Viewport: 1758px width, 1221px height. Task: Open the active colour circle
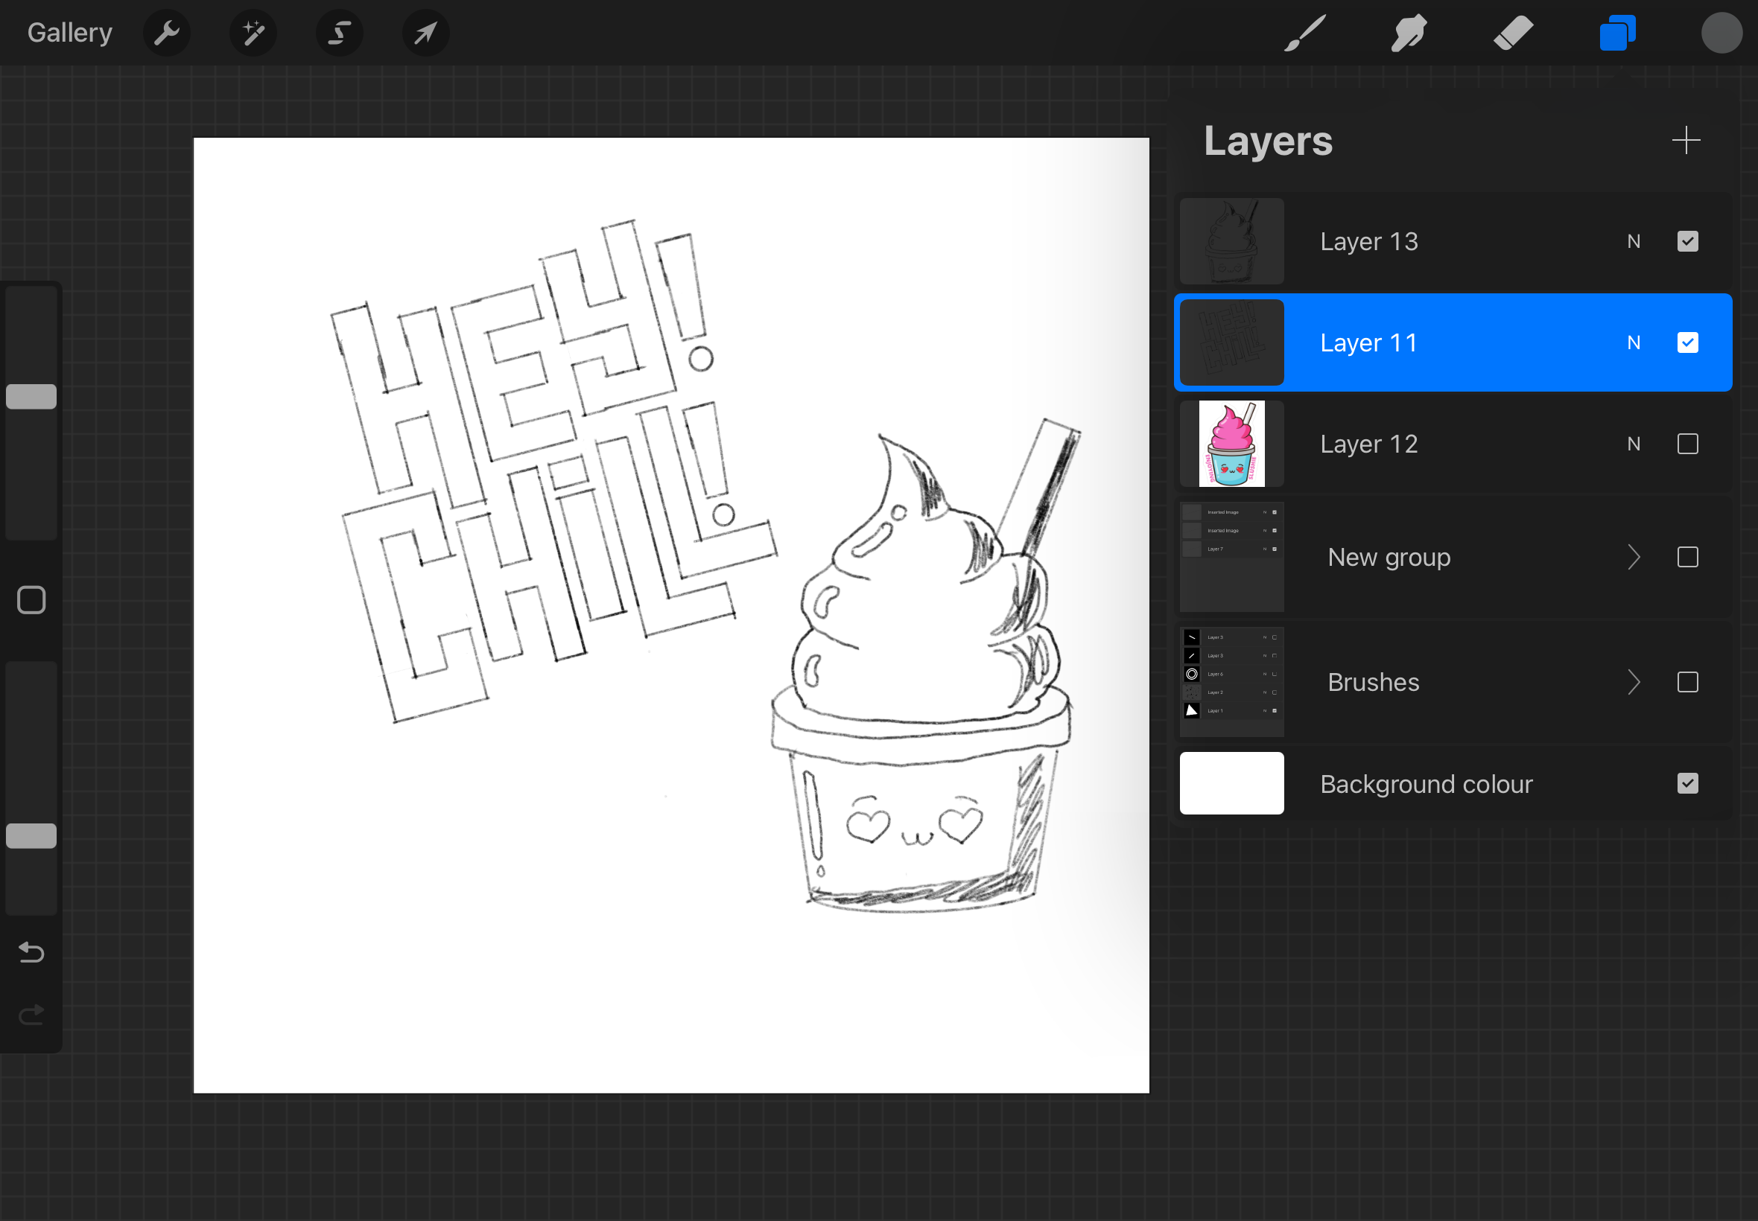point(1721,33)
